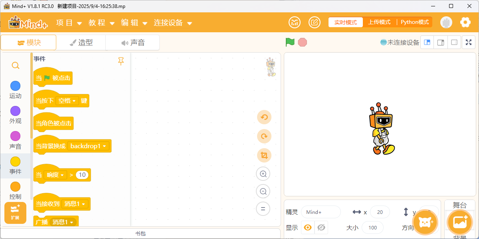Screen dimensions: 479x239
Task: Reset workspace zoom with equals icon
Action: click(263, 209)
